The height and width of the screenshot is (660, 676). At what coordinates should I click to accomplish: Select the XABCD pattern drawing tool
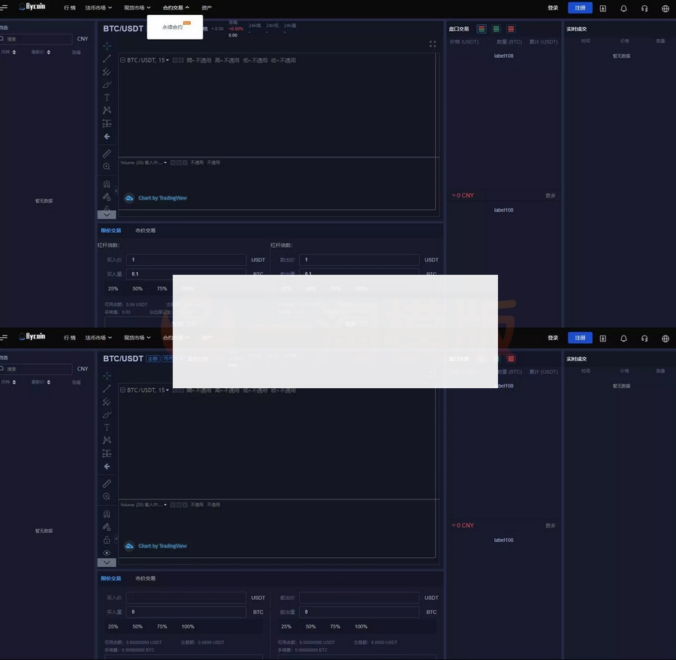point(106,109)
